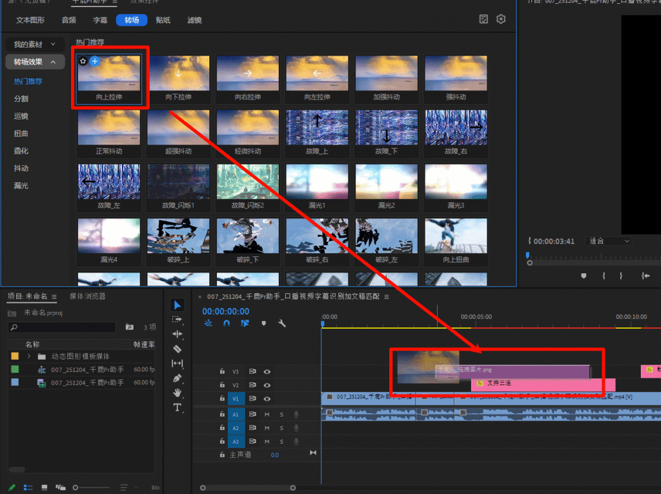Toggle snapping magnet in the timeline
The image size is (661, 494).
tap(227, 324)
